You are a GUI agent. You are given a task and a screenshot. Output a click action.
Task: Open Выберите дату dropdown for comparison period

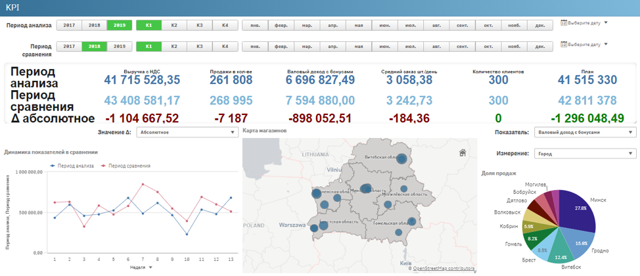pos(585,44)
